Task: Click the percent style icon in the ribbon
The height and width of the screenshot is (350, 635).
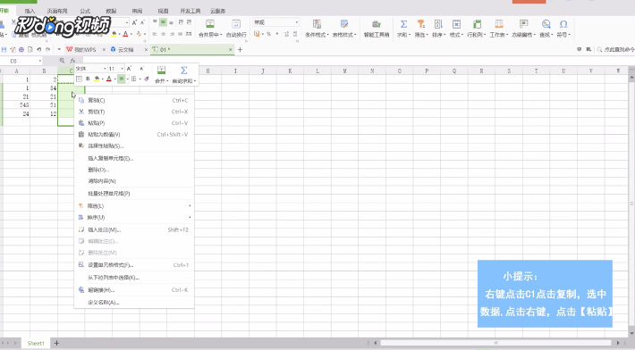Action: (x=268, y=34)
